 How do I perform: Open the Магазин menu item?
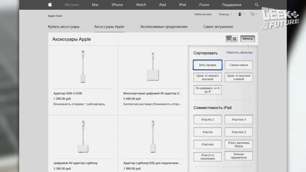click(72, 5)
